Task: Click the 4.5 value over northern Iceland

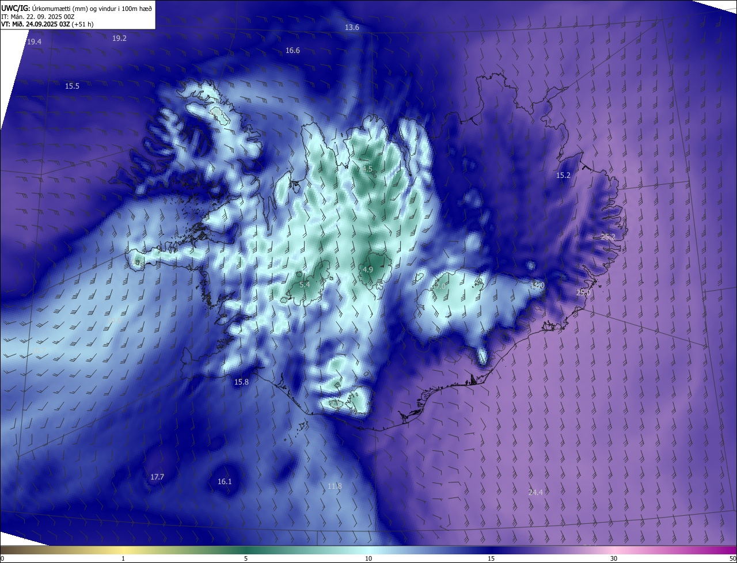Action: coord(368,169)
